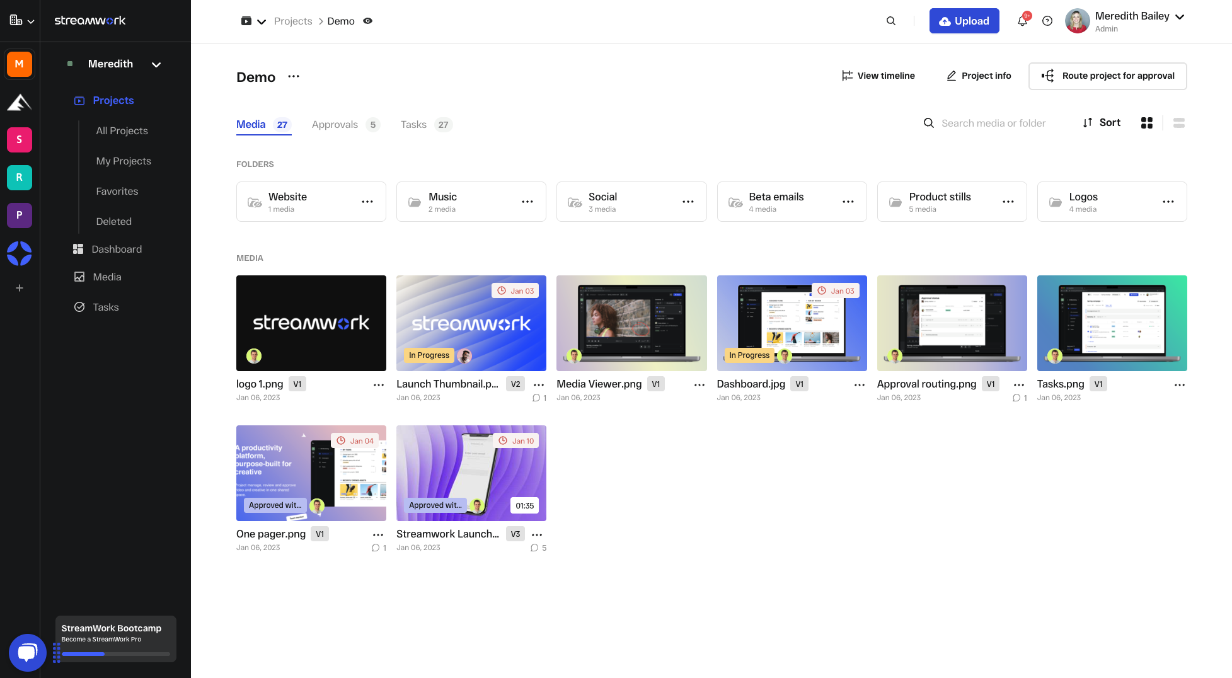This screenshot has width=1232, height=678.
Task: Open V1 version badge on Approval routing.png
Action: (990, 384)
